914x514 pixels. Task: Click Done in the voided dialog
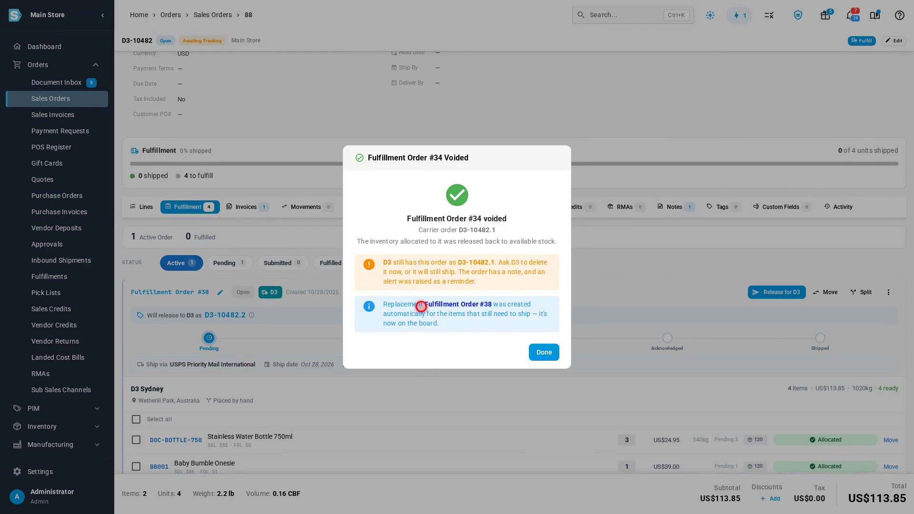pyautogui.click(x=544, y=352)
